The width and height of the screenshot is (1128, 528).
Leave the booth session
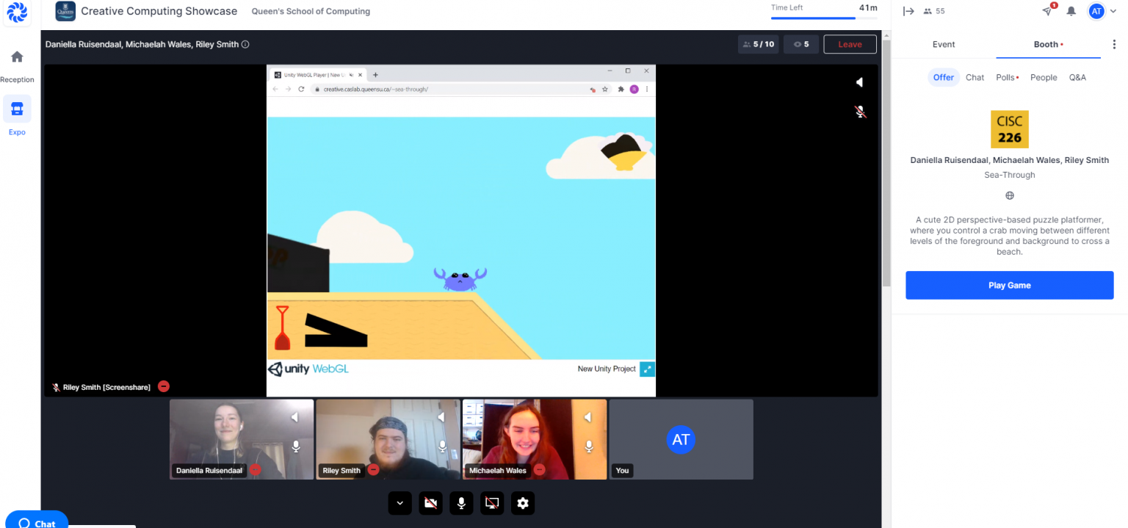click(x=850, y=44)
